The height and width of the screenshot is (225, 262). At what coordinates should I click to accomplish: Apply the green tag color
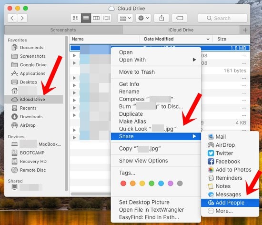[x=151, y=184]
